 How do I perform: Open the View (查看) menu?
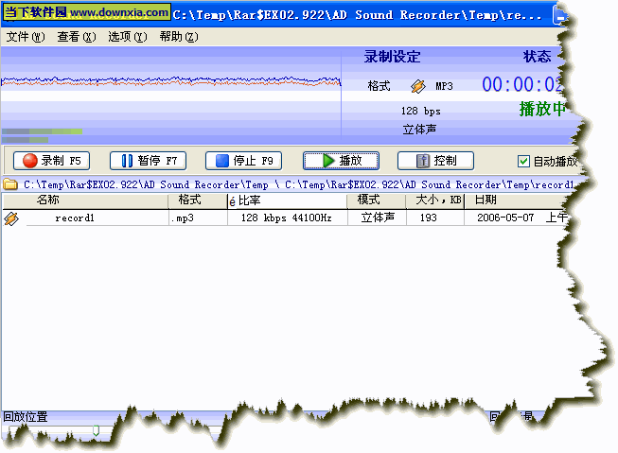click(76, 37)
